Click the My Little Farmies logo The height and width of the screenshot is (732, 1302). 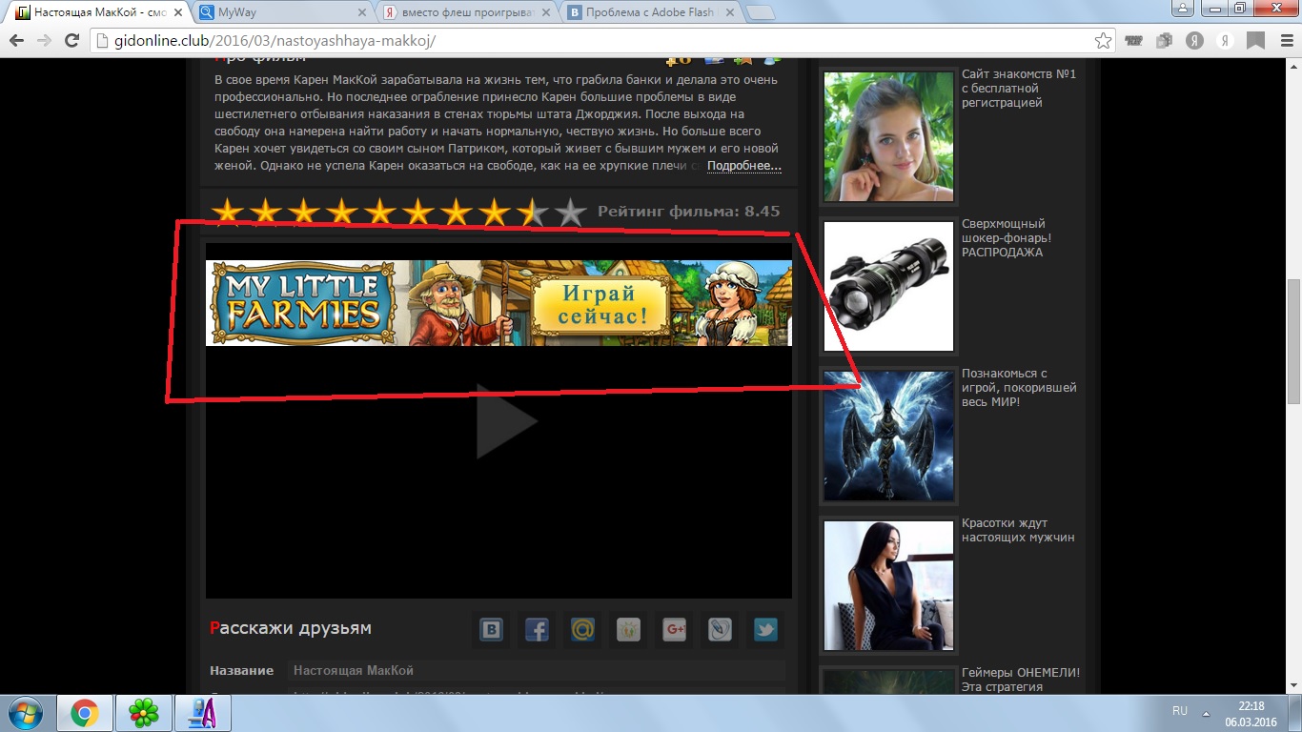pyautogui.click(x=303, y=302)
